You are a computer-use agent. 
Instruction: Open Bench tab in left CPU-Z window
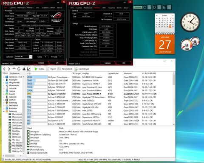tap(53, 8)
